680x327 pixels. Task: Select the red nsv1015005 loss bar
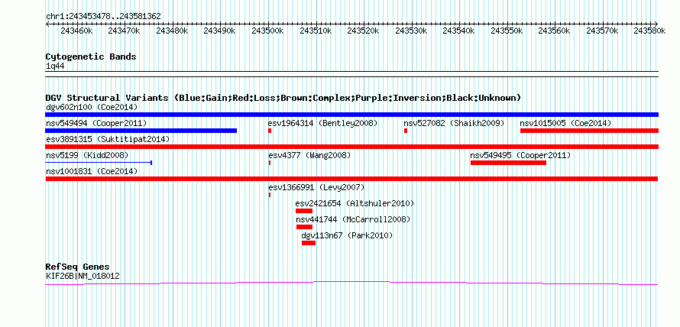pos(589,131)
